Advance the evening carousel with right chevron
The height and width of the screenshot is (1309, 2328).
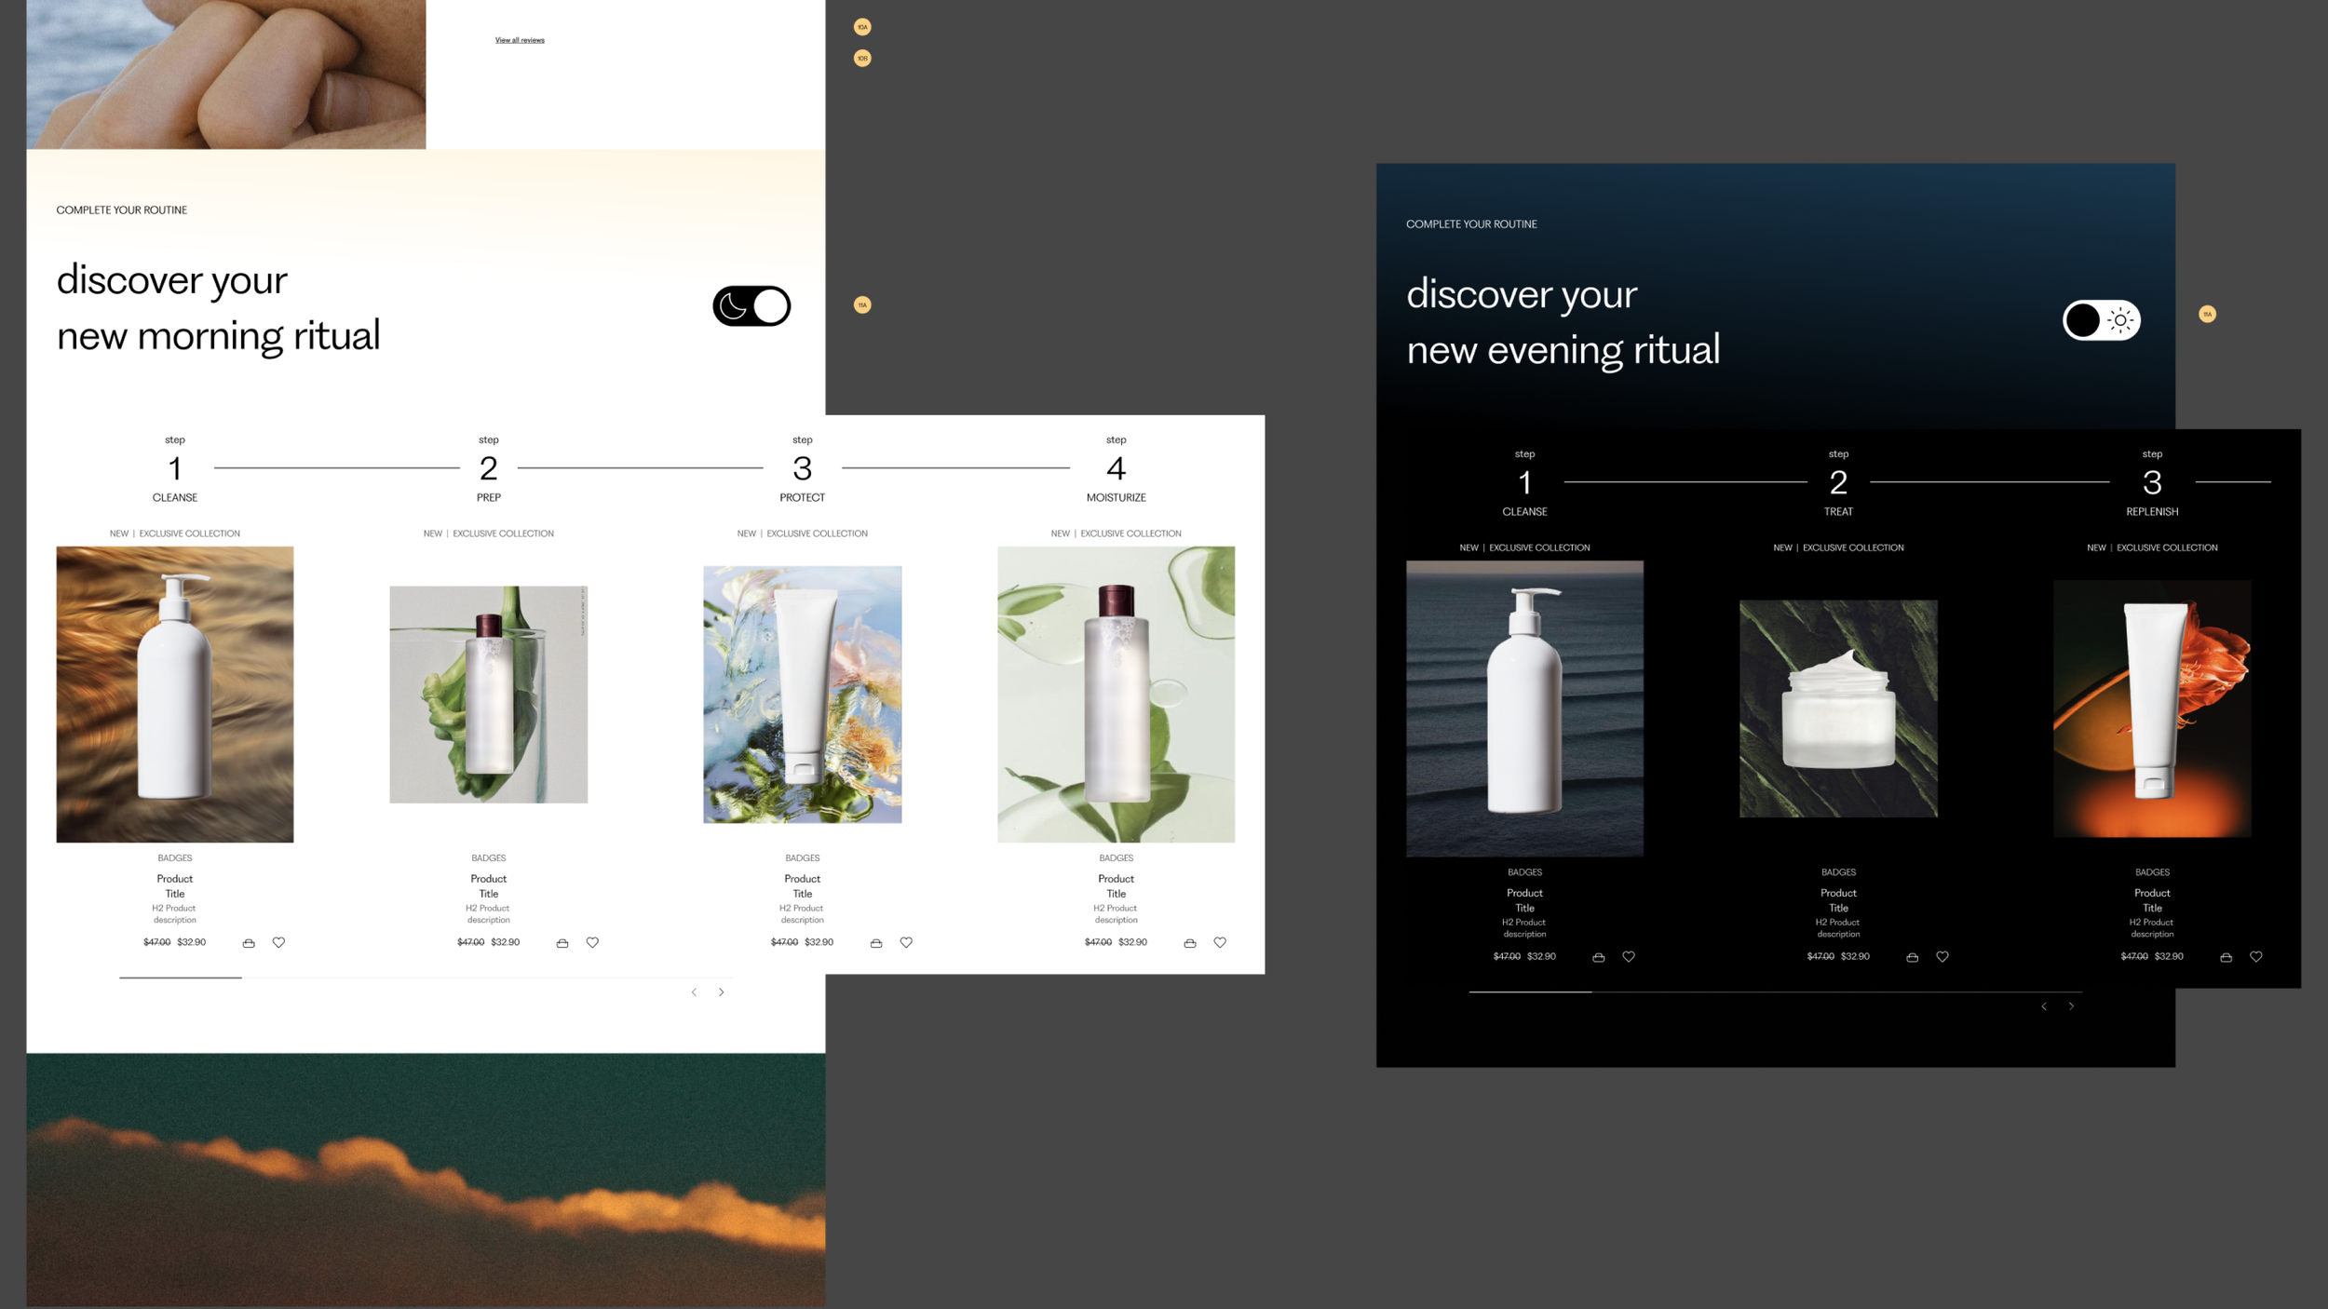point(2072,1006)
